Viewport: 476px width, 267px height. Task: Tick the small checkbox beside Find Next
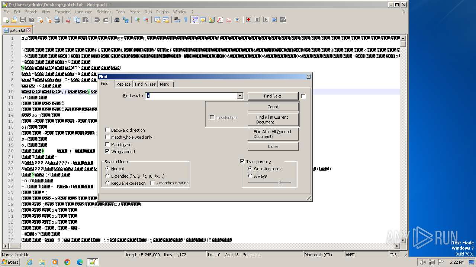[x=303, y=96]
